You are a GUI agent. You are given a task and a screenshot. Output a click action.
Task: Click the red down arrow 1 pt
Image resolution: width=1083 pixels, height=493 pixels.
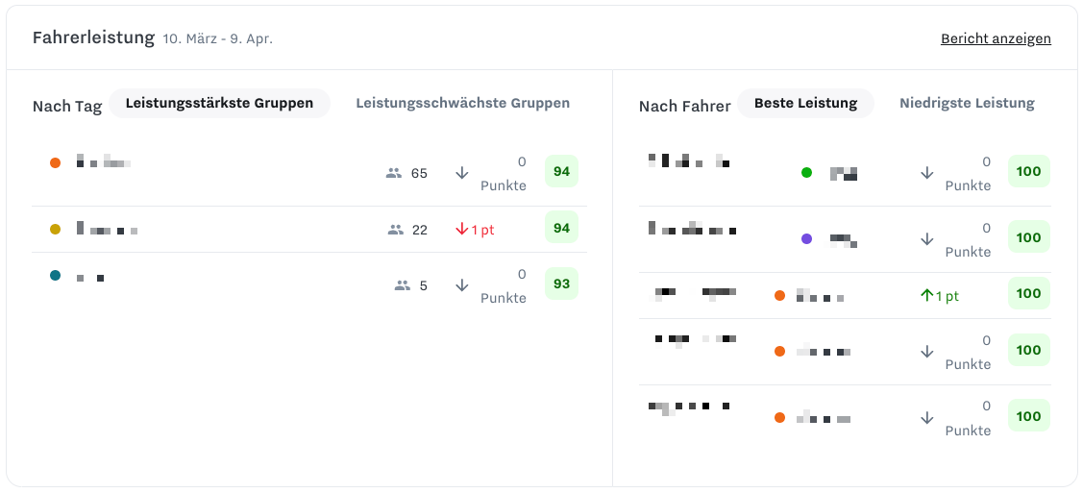tap(475, 230)
